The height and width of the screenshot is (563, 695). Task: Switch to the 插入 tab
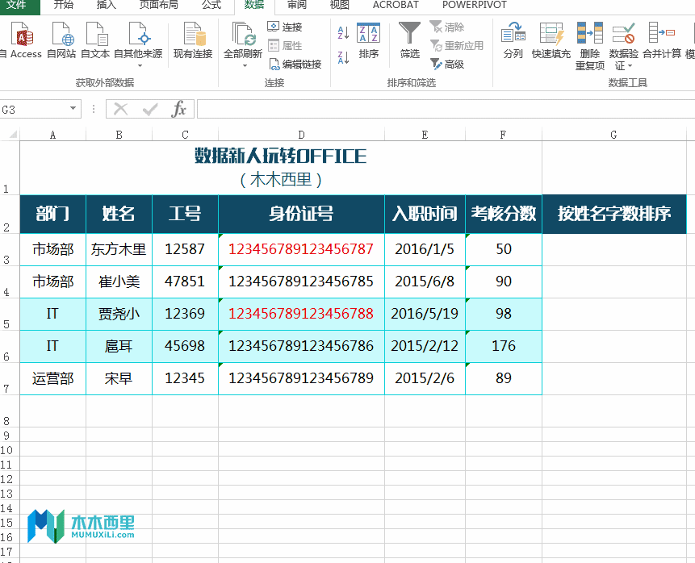tap(106, 5)
